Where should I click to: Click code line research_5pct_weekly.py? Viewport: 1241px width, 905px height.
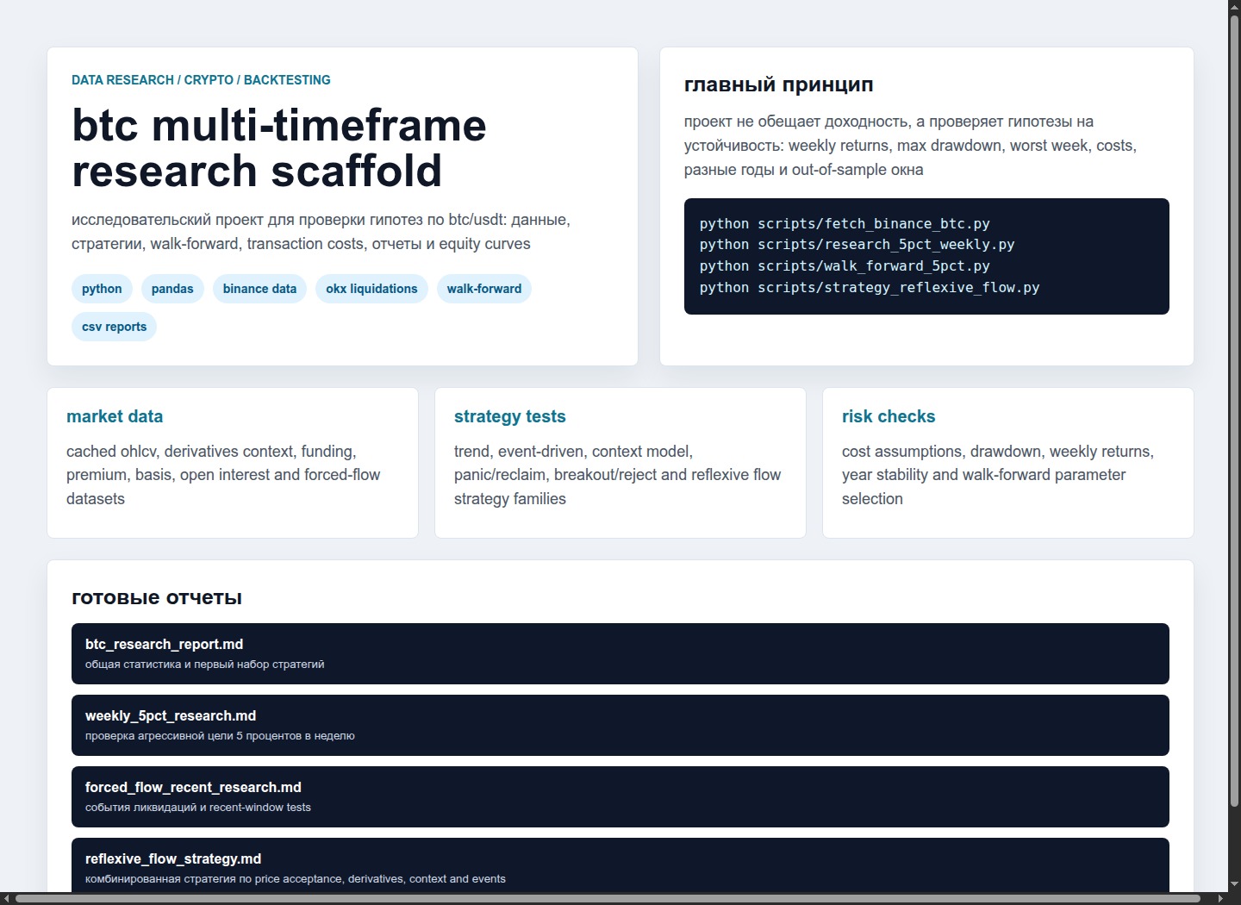857,244
